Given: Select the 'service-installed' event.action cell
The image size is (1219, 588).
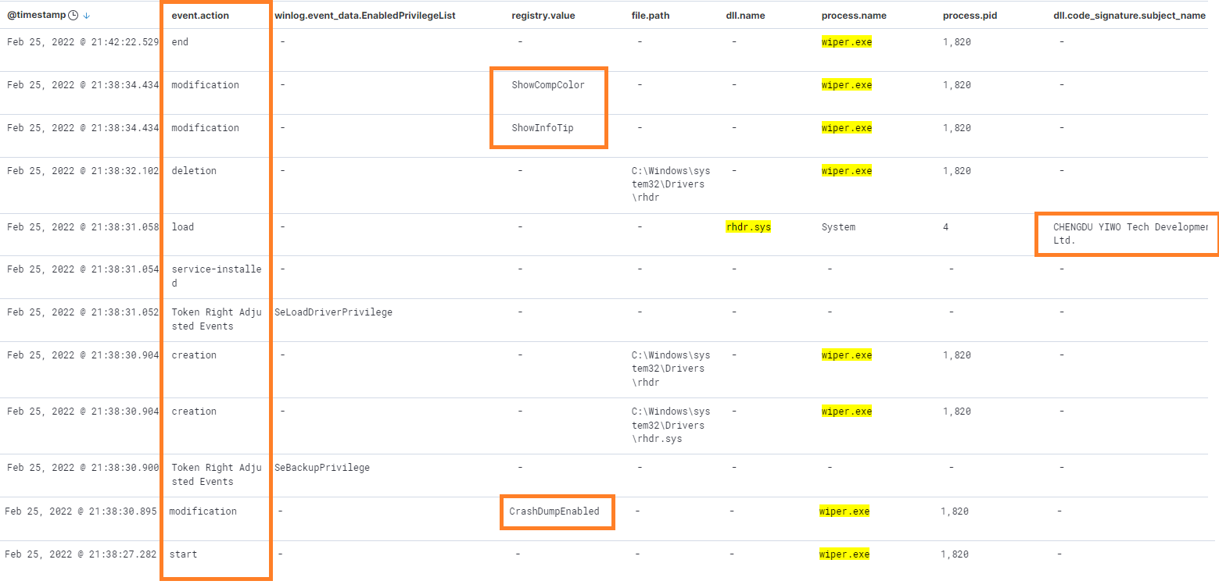Looking at the screenshot, I should [217, 276].
